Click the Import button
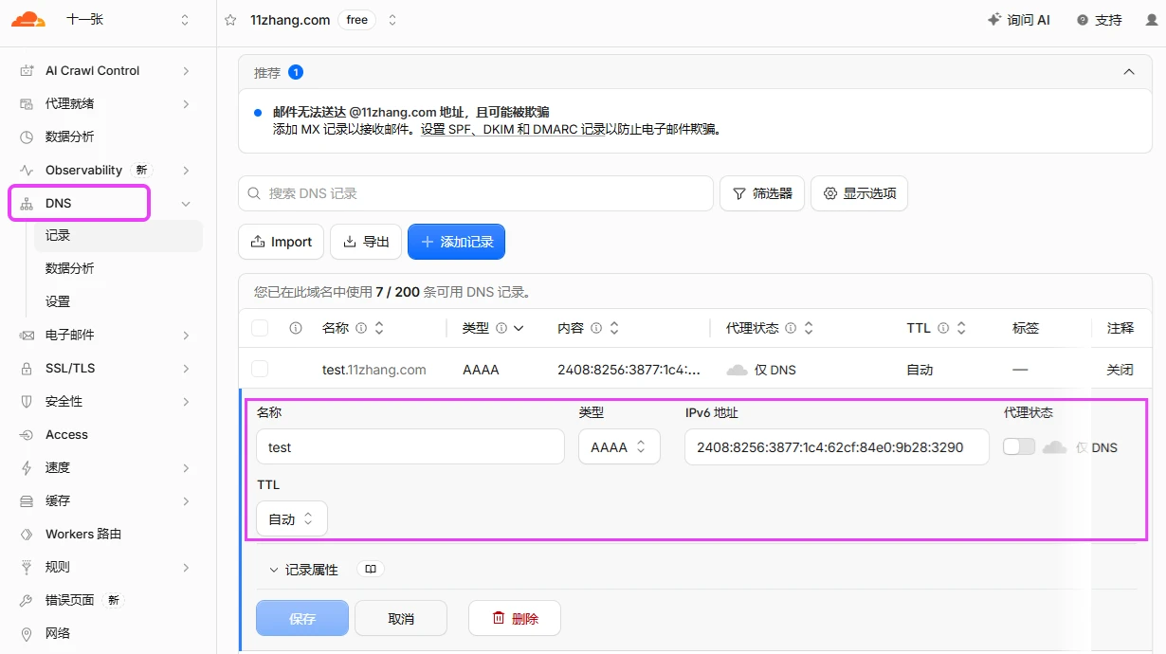 pos(281,242)
